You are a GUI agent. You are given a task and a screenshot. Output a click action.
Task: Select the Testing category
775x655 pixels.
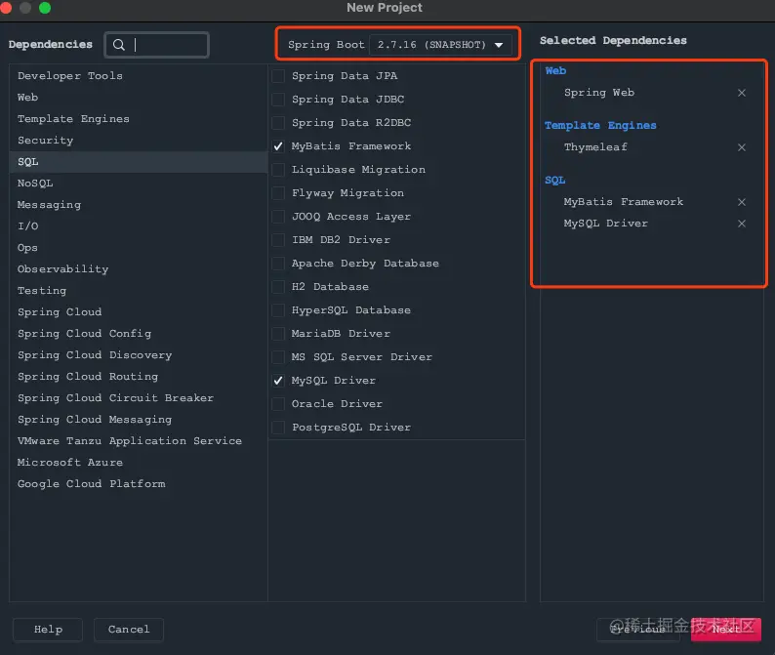pyautogui.click(x=139, y=291)
